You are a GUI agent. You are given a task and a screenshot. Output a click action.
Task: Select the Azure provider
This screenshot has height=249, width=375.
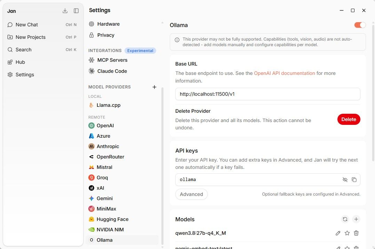122,136
